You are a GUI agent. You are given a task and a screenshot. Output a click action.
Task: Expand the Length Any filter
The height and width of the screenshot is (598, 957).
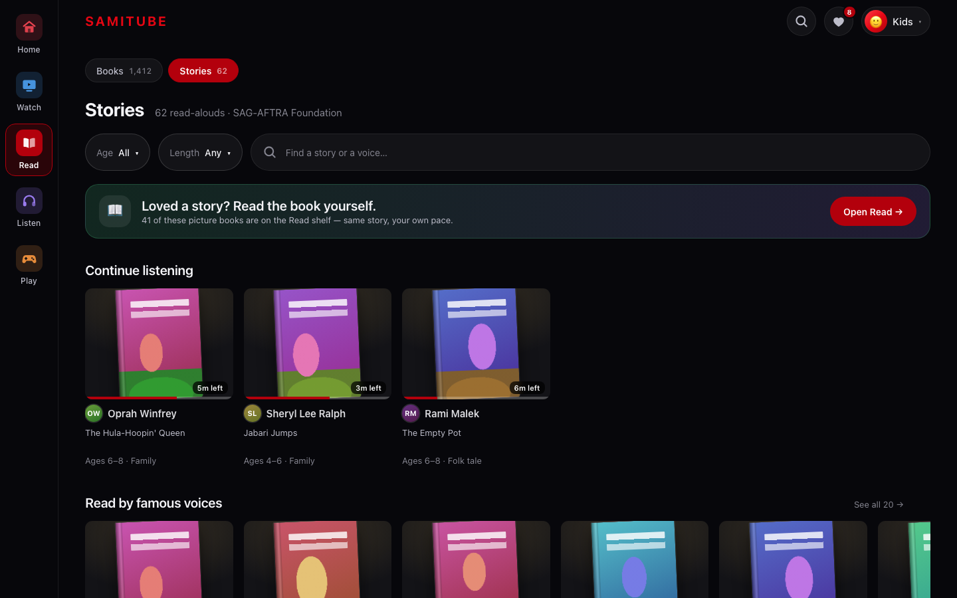(x=200, y=152)
